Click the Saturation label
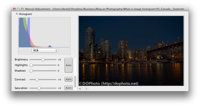 point(21,88)
